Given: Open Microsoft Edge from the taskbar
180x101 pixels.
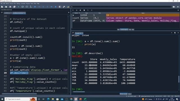Looking at the screenshot, I should (48, 99).
